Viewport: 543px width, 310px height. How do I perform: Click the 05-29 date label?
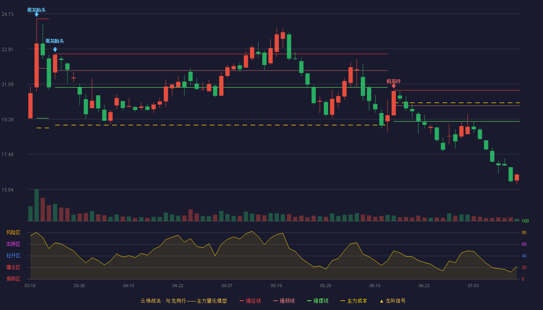[325, 286]
